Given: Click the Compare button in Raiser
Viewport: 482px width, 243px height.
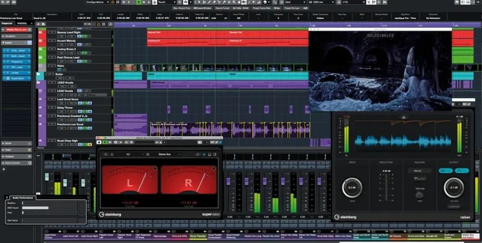Looking at the screenshot, I should pyautogui.click(x=453, y=206).
